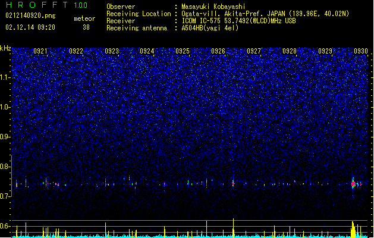This screenshot has width=374, height=238.
Task: Click the 0927 time marker
Action: pos(254,51)
